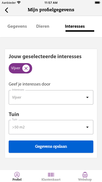Open the Interesses field showing Vijver
Viewport: 102px width, 182px height.
click(51, 97)
